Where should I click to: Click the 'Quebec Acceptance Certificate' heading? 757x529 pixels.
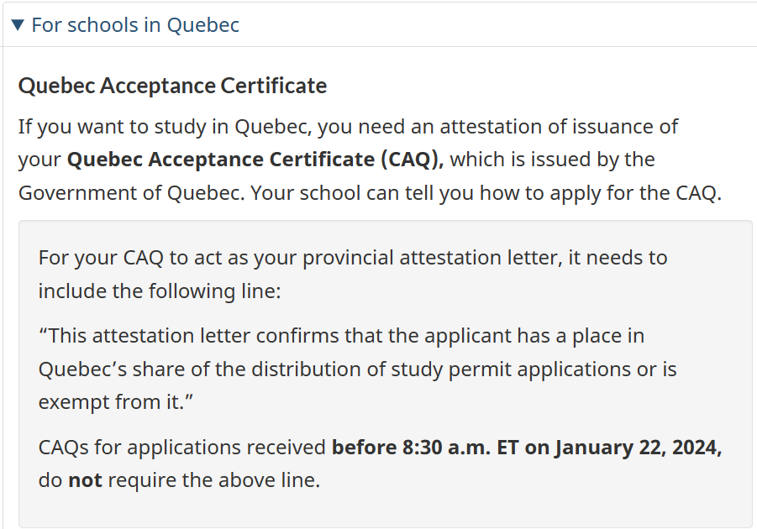[x=172, y=86]
